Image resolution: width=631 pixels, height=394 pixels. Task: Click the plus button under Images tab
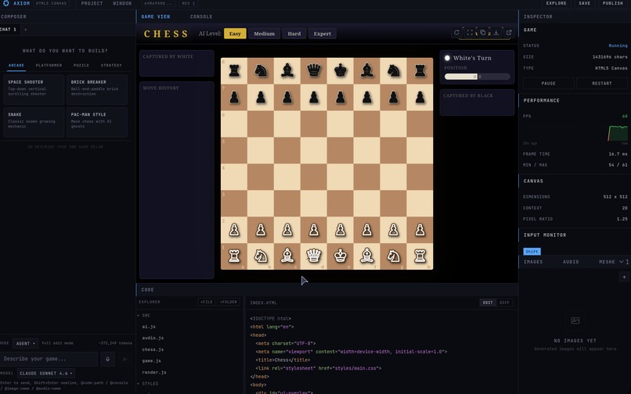(624, 277)
